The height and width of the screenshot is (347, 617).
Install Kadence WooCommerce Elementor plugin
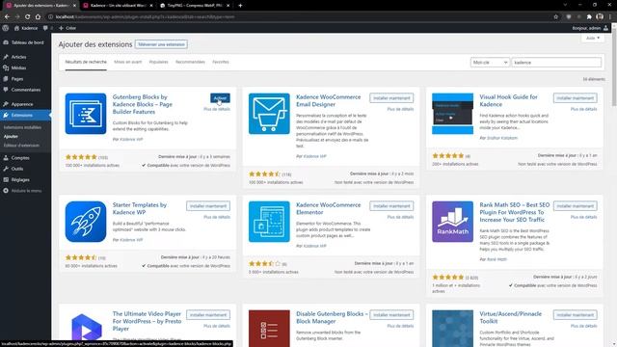pos(391,206)
